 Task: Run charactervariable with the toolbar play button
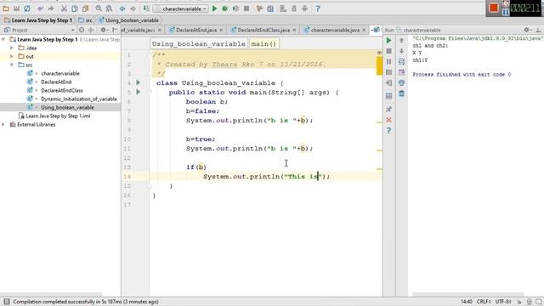click(x=214, y=8)
